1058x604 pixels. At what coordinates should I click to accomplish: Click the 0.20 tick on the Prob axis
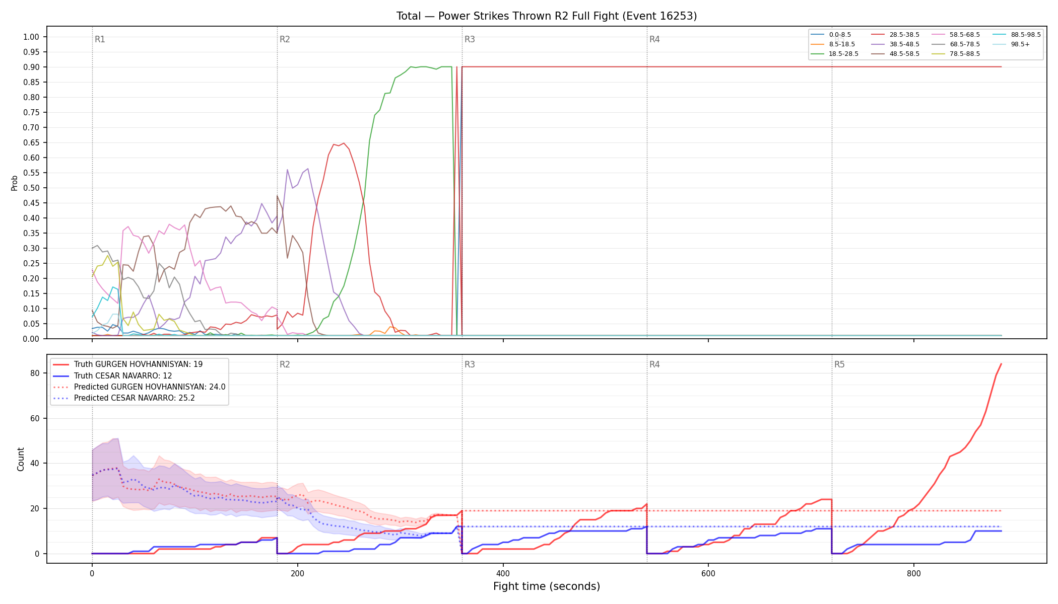(x=31, y=278)
